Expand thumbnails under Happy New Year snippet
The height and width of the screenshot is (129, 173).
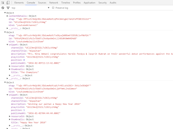(x=10, y=119)
